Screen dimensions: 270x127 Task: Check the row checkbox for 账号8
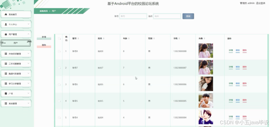coord(59,51)
